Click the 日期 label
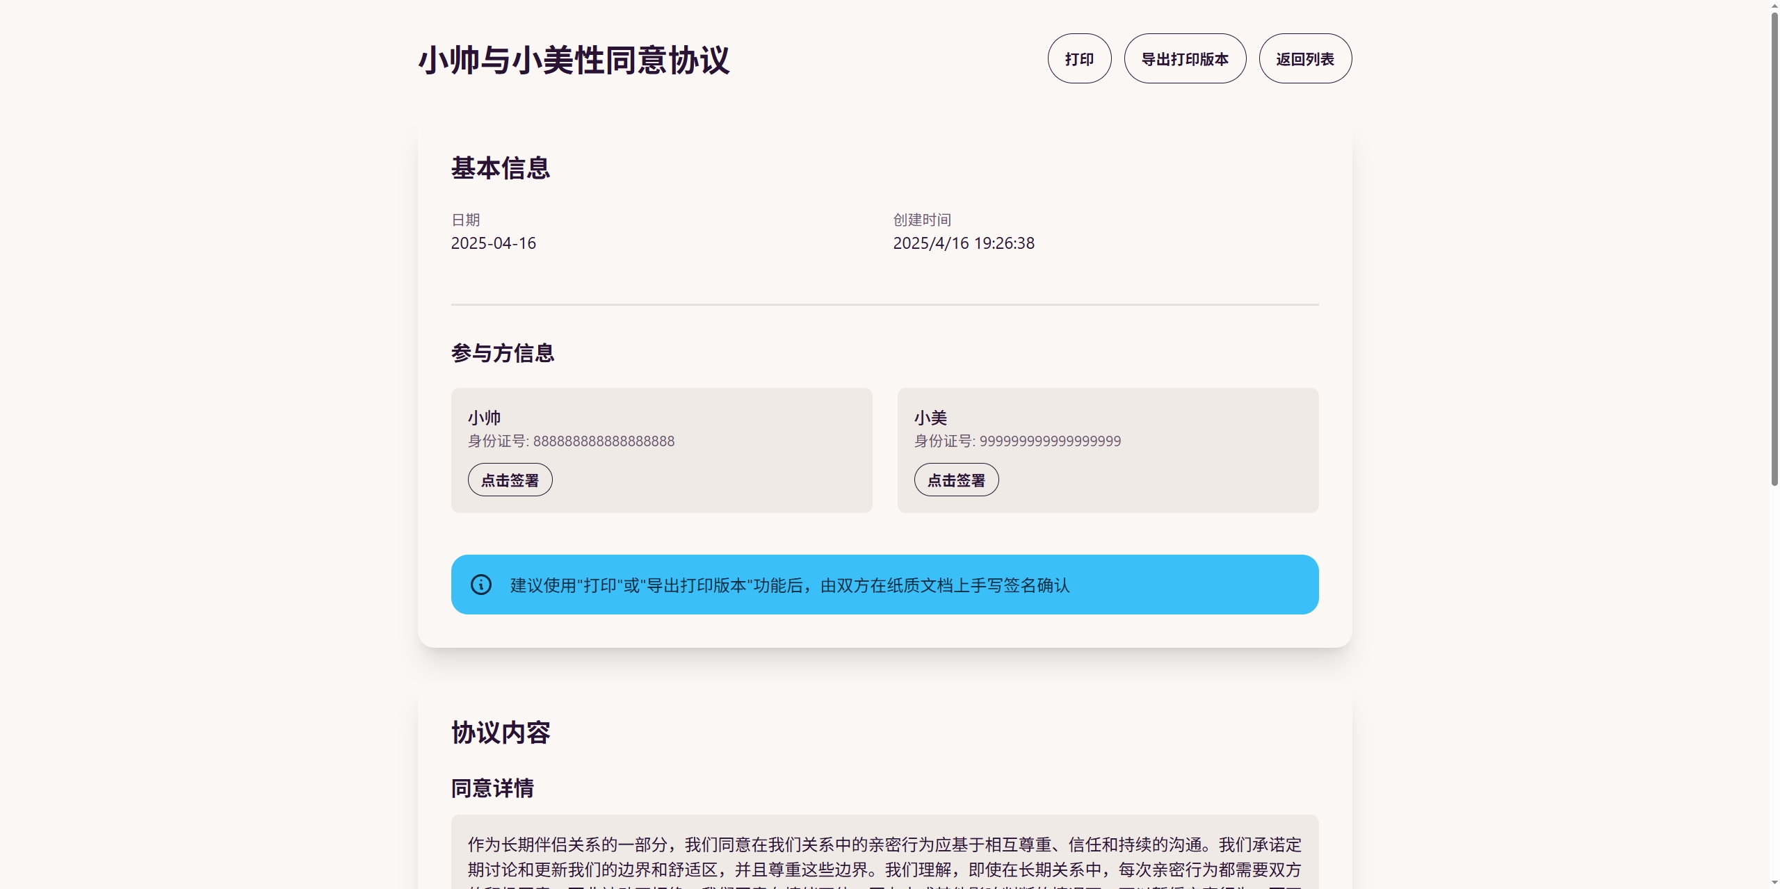1780x889 pixels. pos(466,220)
